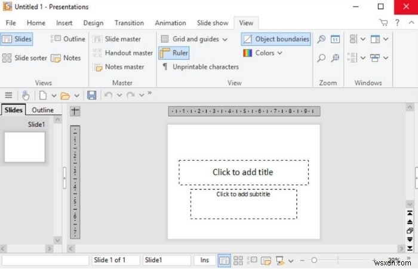Go to previous slide navigation icon
Image resolution: width=418 pixels, height=269 pixels.
[x=410, y=222]
